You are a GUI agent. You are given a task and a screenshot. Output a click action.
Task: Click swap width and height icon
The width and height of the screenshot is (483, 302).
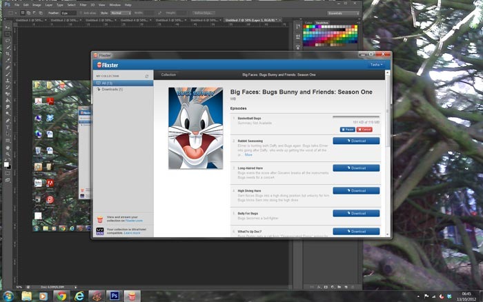[159, 13]
